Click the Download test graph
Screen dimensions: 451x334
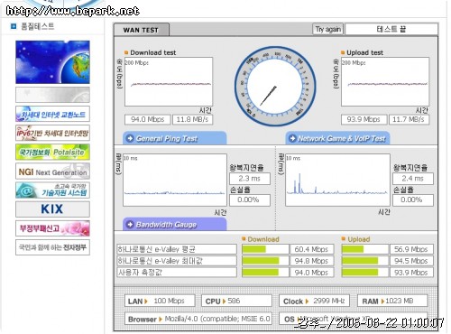(169, 81)
